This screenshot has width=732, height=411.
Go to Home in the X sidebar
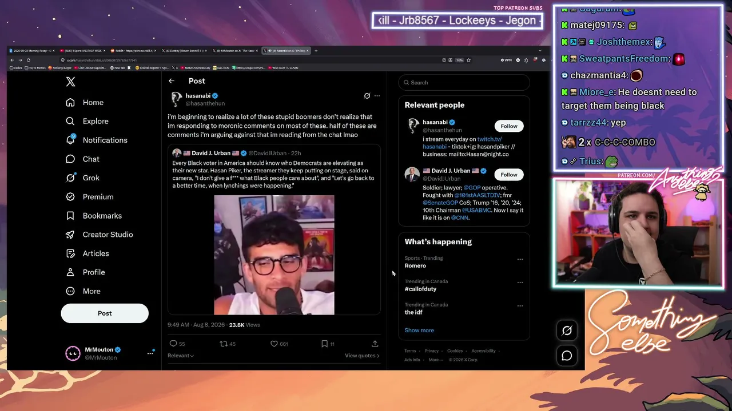point(85,102)
